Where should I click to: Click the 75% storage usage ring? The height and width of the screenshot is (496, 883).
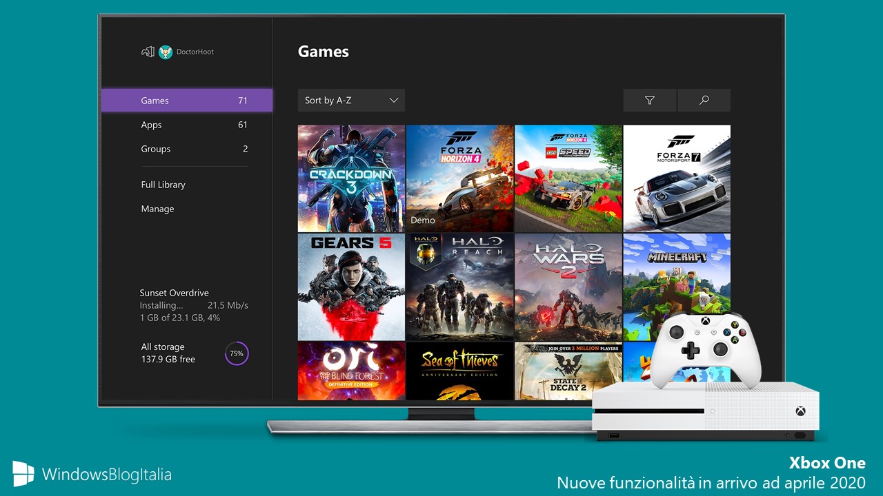tap(237, 353)
